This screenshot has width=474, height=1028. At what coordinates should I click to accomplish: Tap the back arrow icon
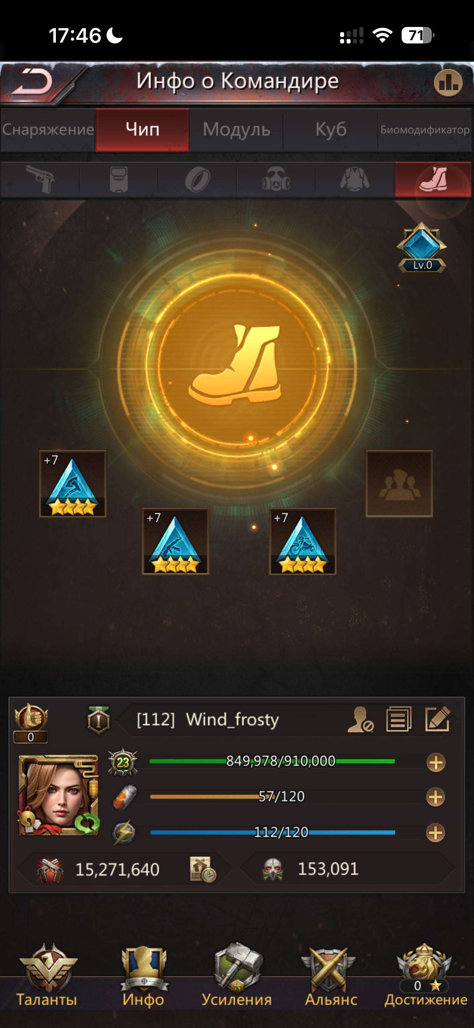coord(32,82)
